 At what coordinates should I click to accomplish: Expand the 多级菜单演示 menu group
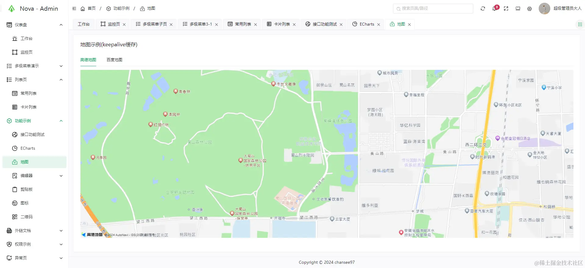point(61,66)
